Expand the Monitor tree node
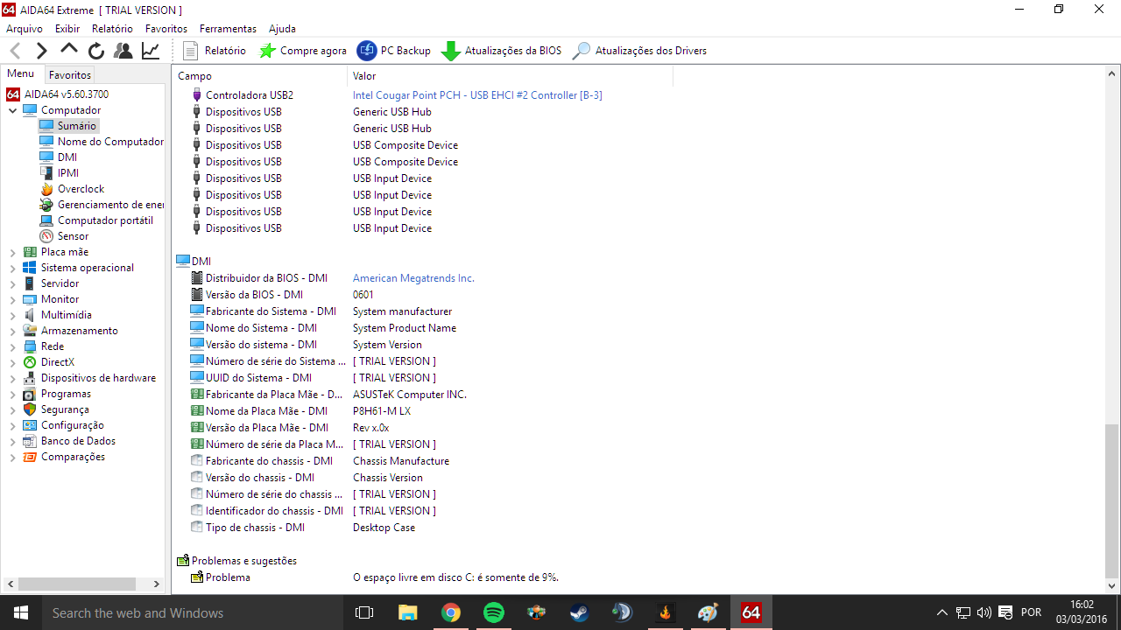The image size is (1121, 630). 13,299
